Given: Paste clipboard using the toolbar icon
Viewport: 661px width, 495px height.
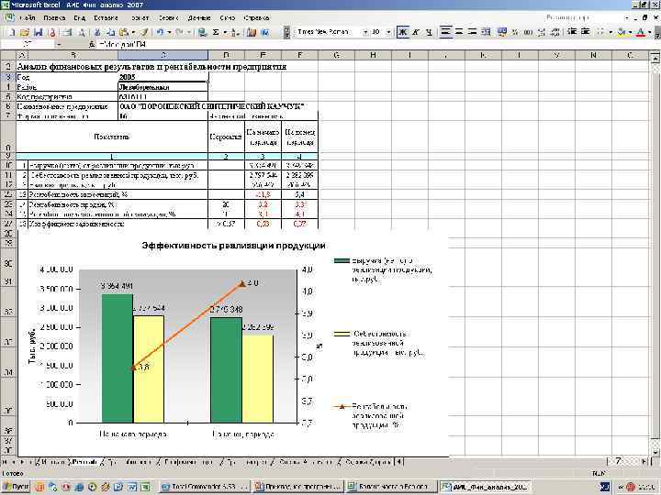Looking at the screenshot, I should point(124,32).
